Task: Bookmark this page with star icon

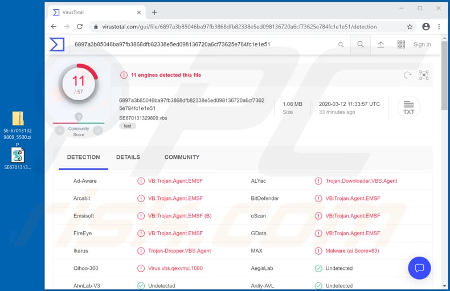Action: (x=410, y=27)
